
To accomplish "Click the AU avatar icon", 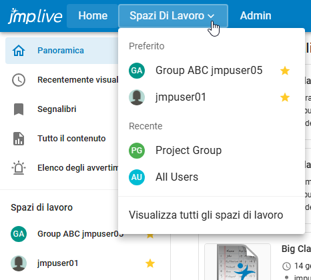I will coord(137,177).
